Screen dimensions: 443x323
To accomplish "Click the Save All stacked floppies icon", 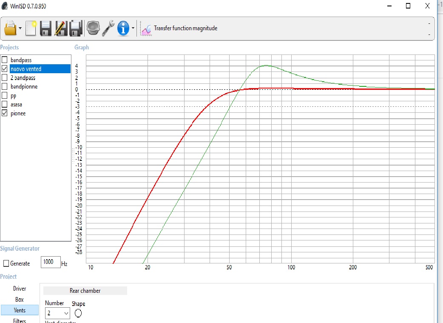I will pyautogui.click(x=76, y=28).
